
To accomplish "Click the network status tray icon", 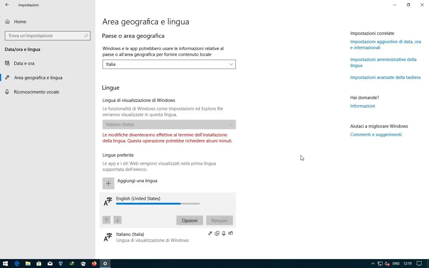I will [380, 264].
